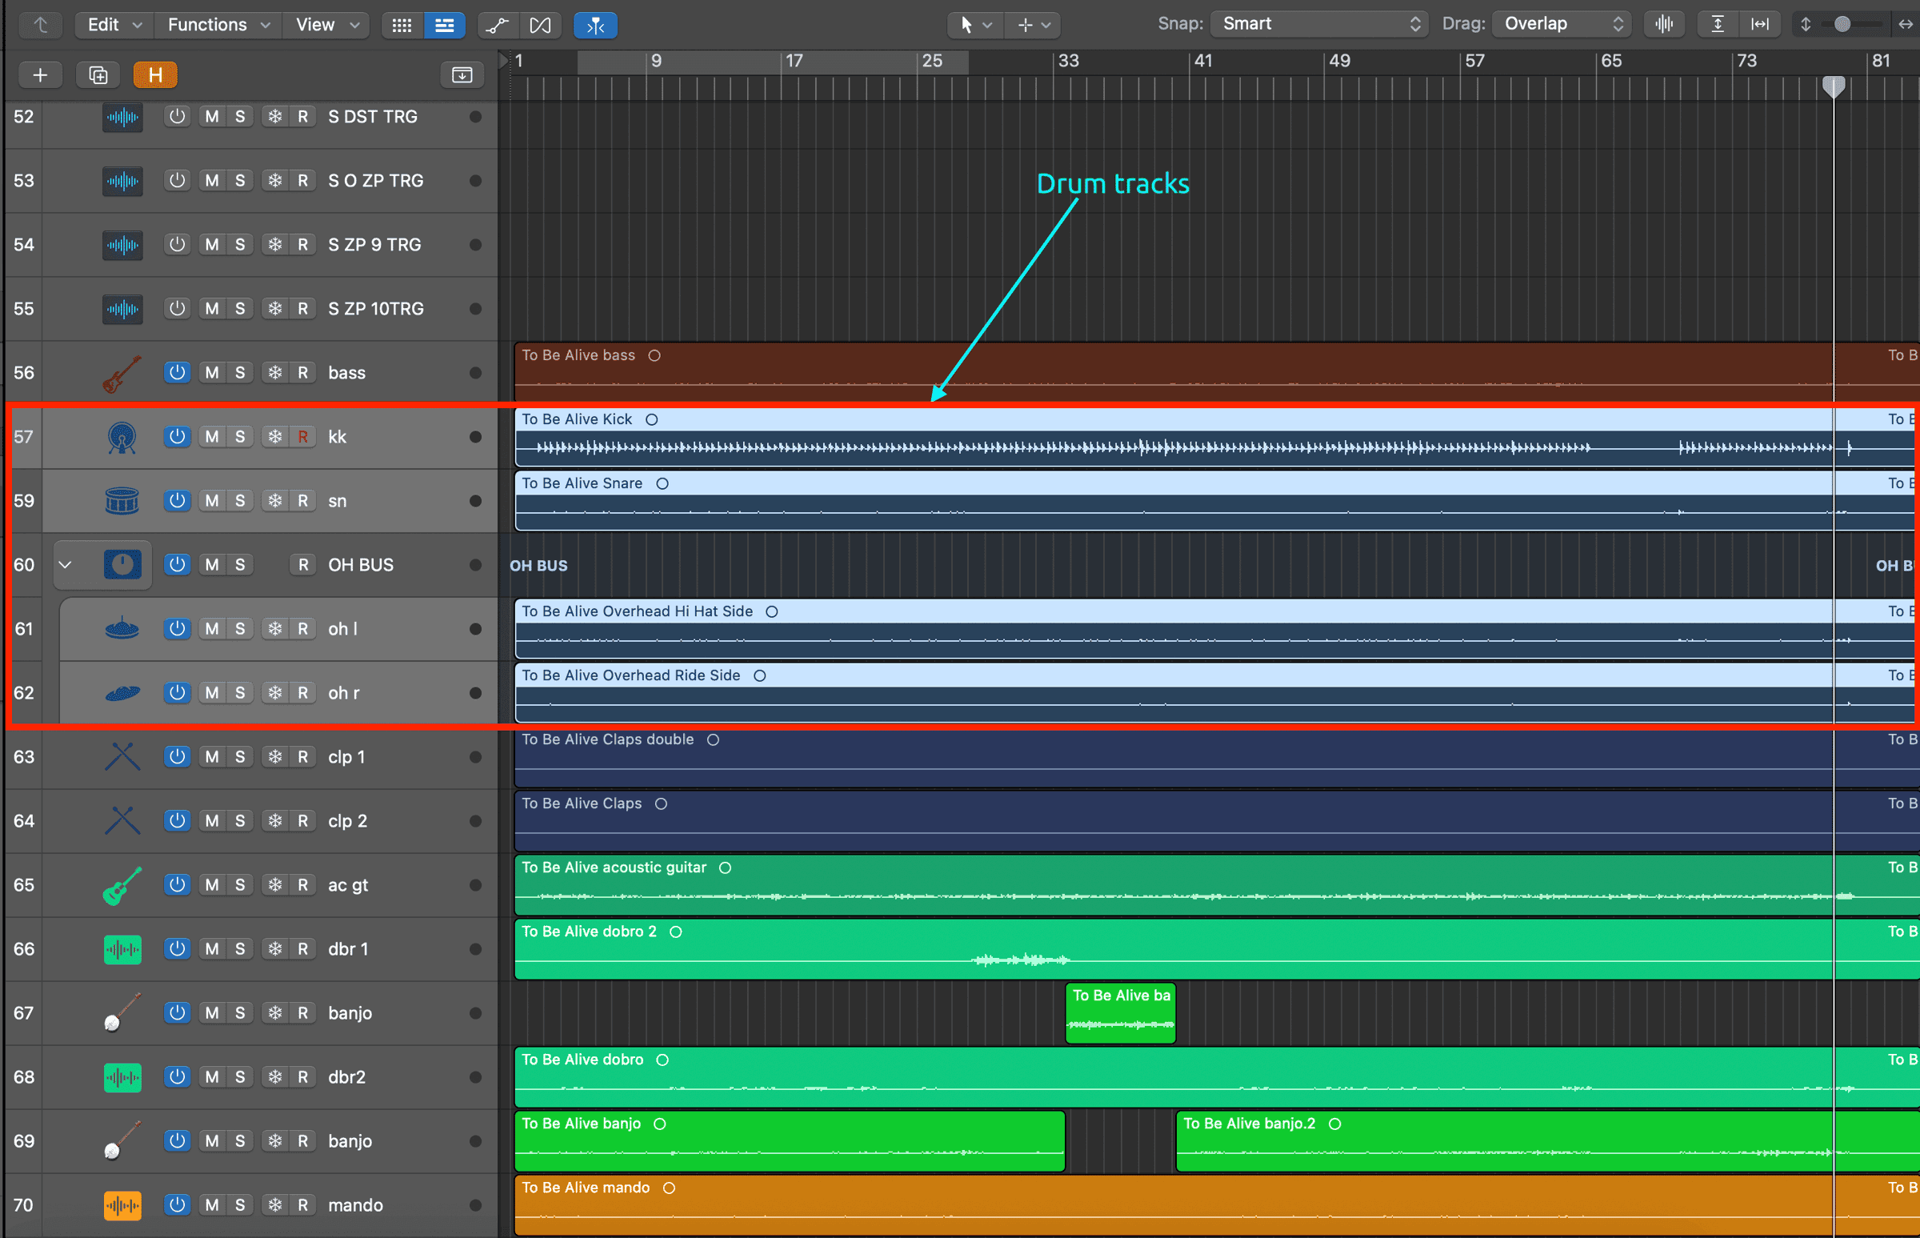Click the vertical auto zoom button
Viewport: 1920px width, 1238px height.
1718,24
